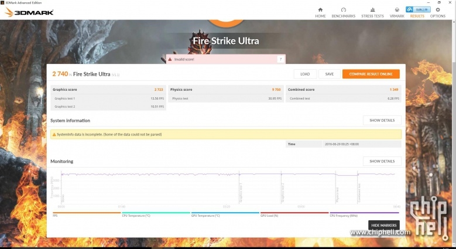
Task: Click the Graphics test 2 marker in the chart
Action: click(x=283, y=193)
